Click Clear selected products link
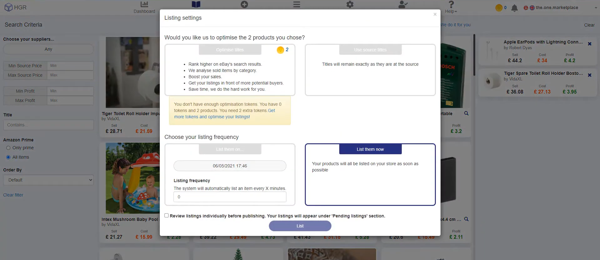Image resolution: width=600 pixels, height=260 pixels. click(x=589, y=25)
